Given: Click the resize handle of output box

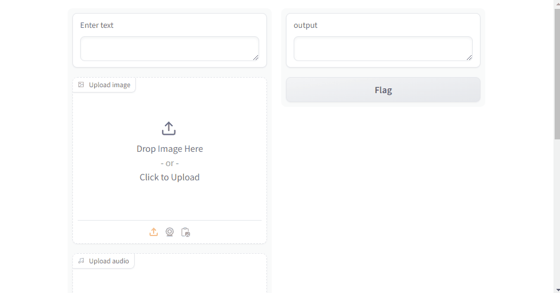Looking at the screenshot, I should 469,58.
